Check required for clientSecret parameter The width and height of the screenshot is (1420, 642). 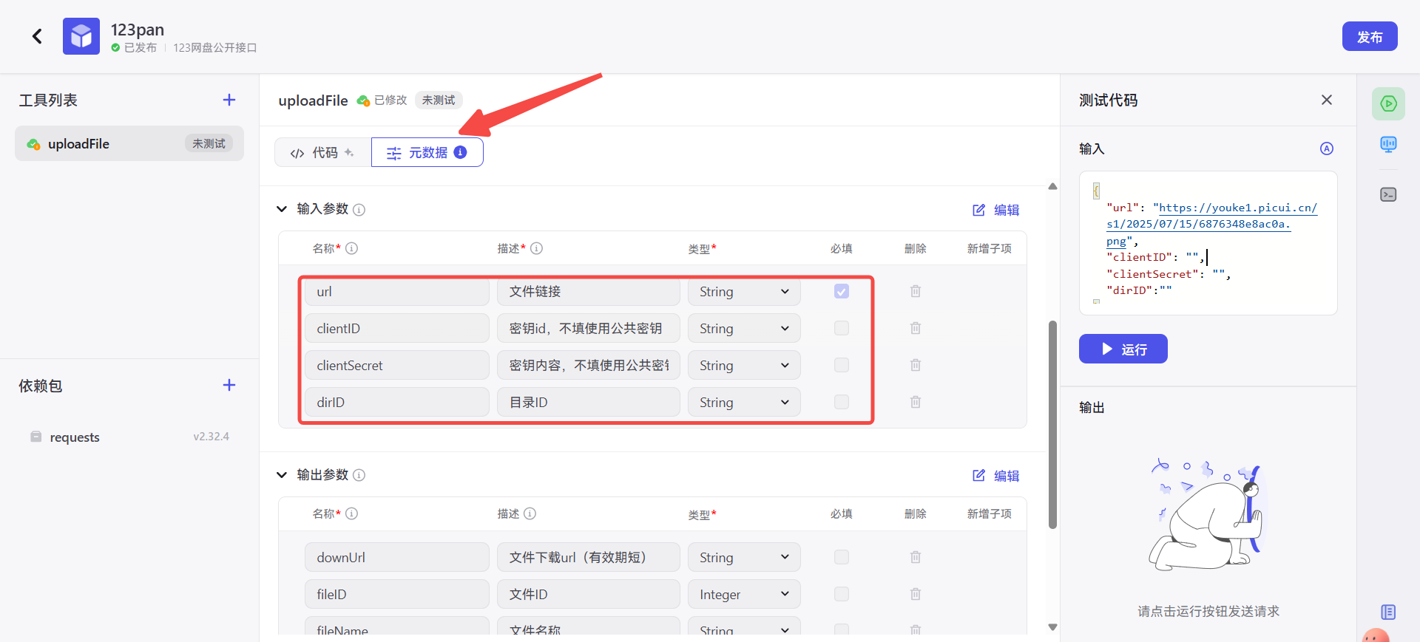click(842, 365)
